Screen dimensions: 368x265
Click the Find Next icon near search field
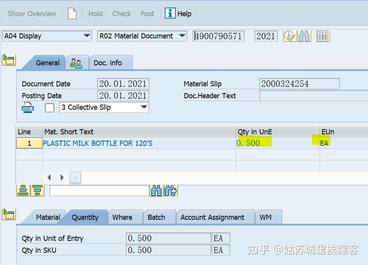(x=171, y=191)
